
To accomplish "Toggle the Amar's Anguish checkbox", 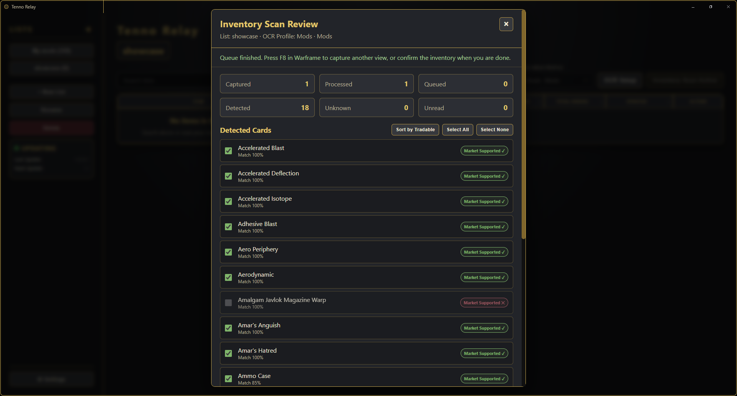I will [x=228, y=328].
